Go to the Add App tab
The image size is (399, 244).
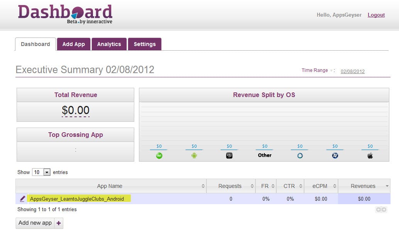click(x=73, y=44)
